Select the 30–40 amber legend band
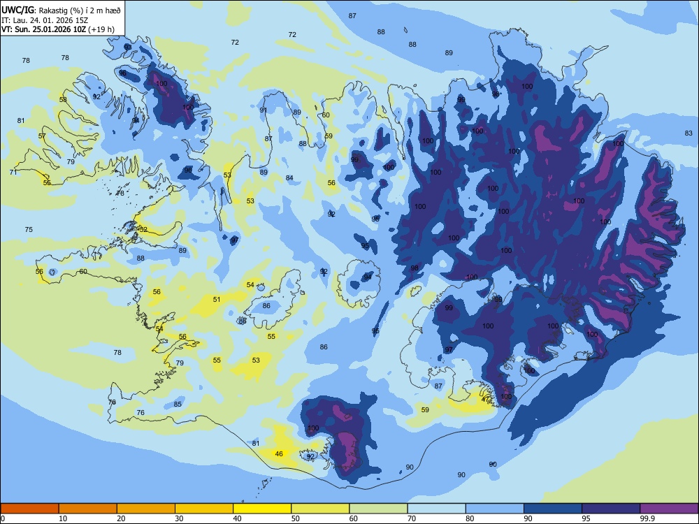 (204, 509)
